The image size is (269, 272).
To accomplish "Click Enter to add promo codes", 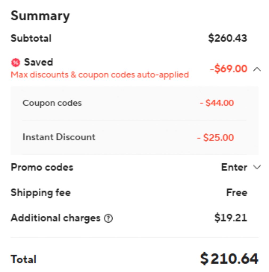I will (x=234, y=167).
